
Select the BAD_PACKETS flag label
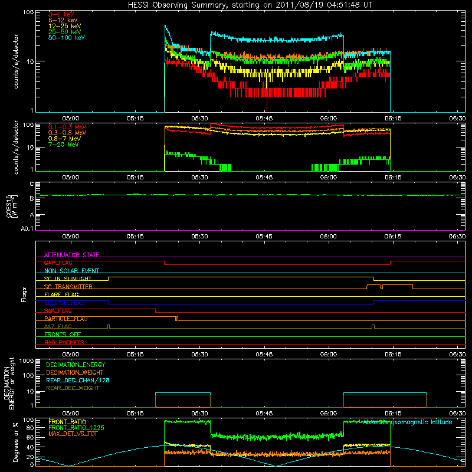(x=64, y=342)
